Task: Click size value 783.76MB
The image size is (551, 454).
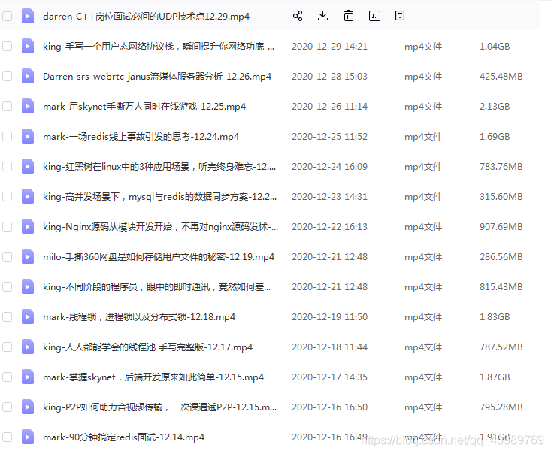Action: pyautogui.click(x=501, y=167)
